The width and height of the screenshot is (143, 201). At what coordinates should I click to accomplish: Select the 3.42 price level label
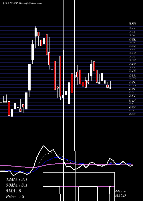(x=132, y=53)
